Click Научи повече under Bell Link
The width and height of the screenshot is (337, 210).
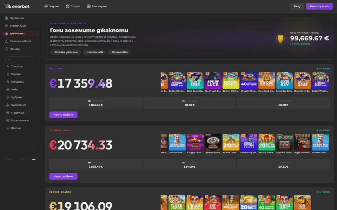[63, 115]
